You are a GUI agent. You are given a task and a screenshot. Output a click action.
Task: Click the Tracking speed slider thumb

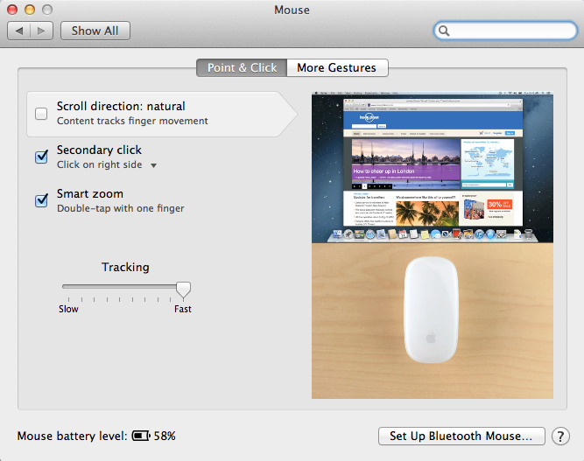click(183, 290)
